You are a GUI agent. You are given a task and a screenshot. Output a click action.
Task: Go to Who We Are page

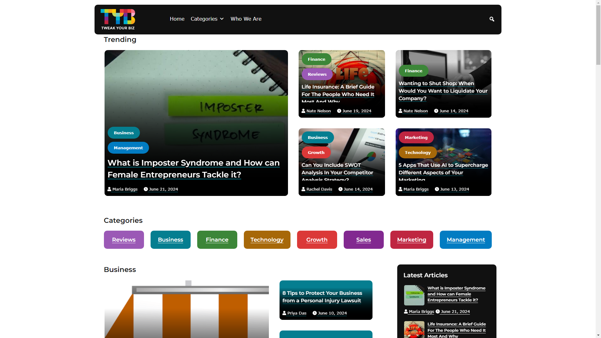coord(246,19)
